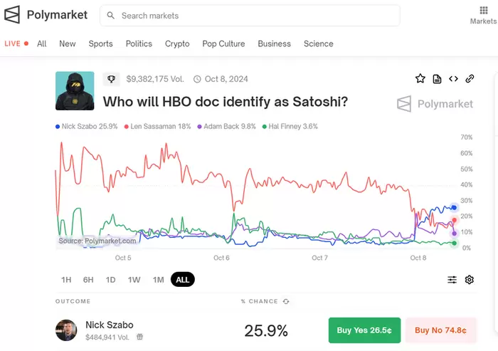Focus the Search markets field
The height and width of the screenshot is (351, 498).
click(249, 16)
